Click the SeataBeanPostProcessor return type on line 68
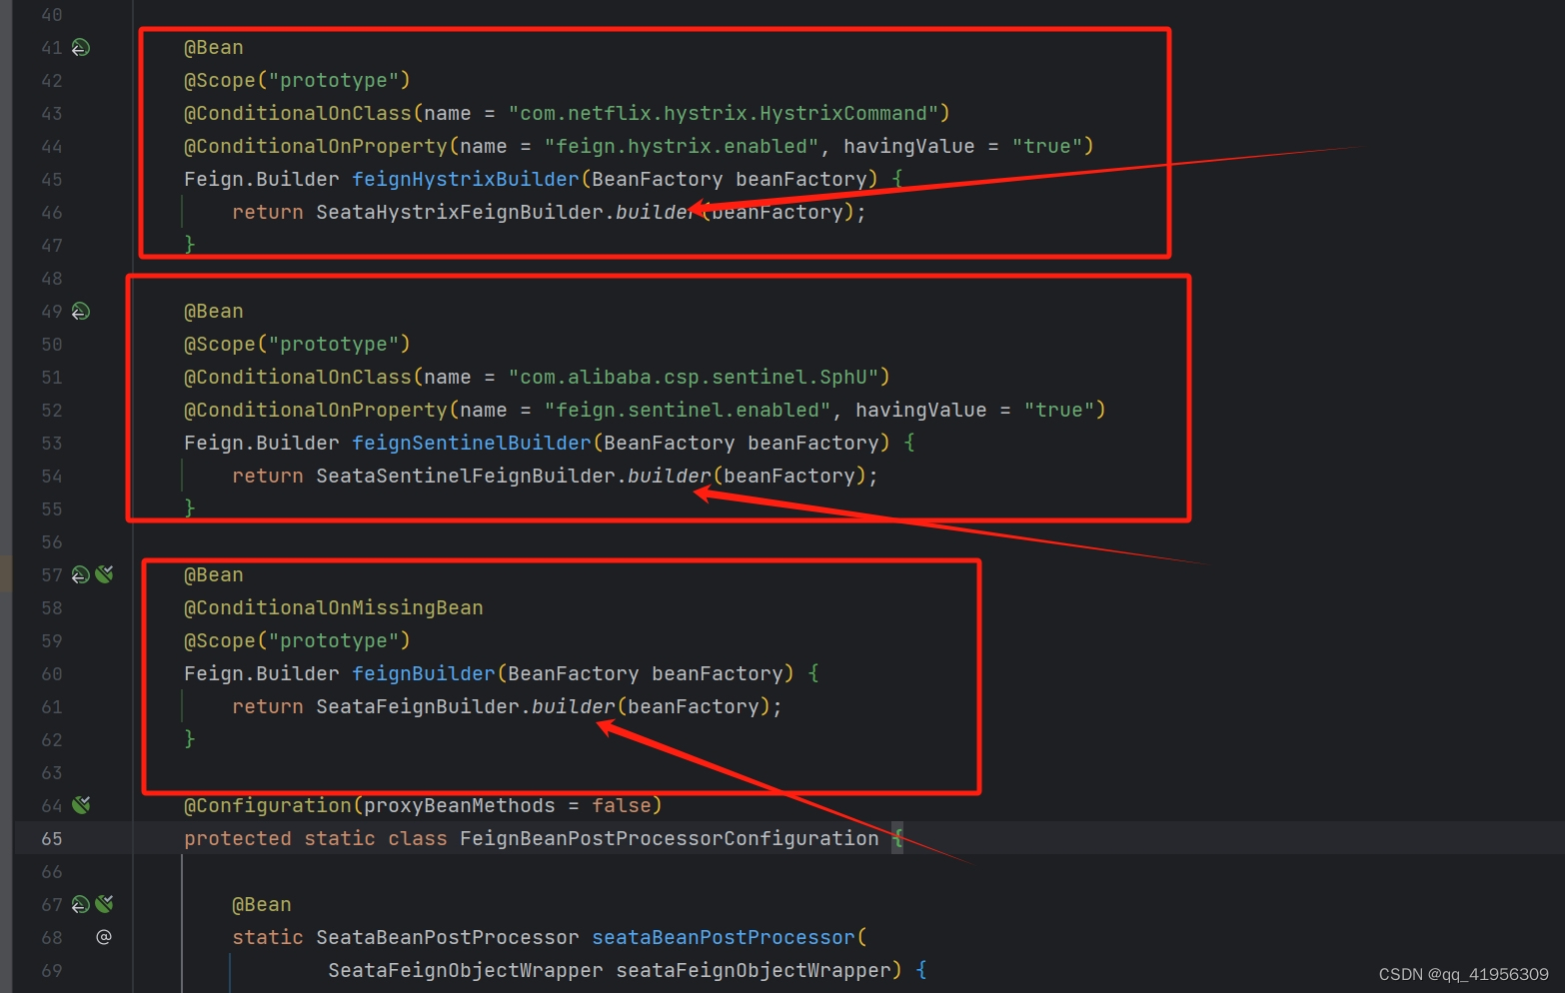This screenshot has height=993, width=1565. [x=448, y=937]
